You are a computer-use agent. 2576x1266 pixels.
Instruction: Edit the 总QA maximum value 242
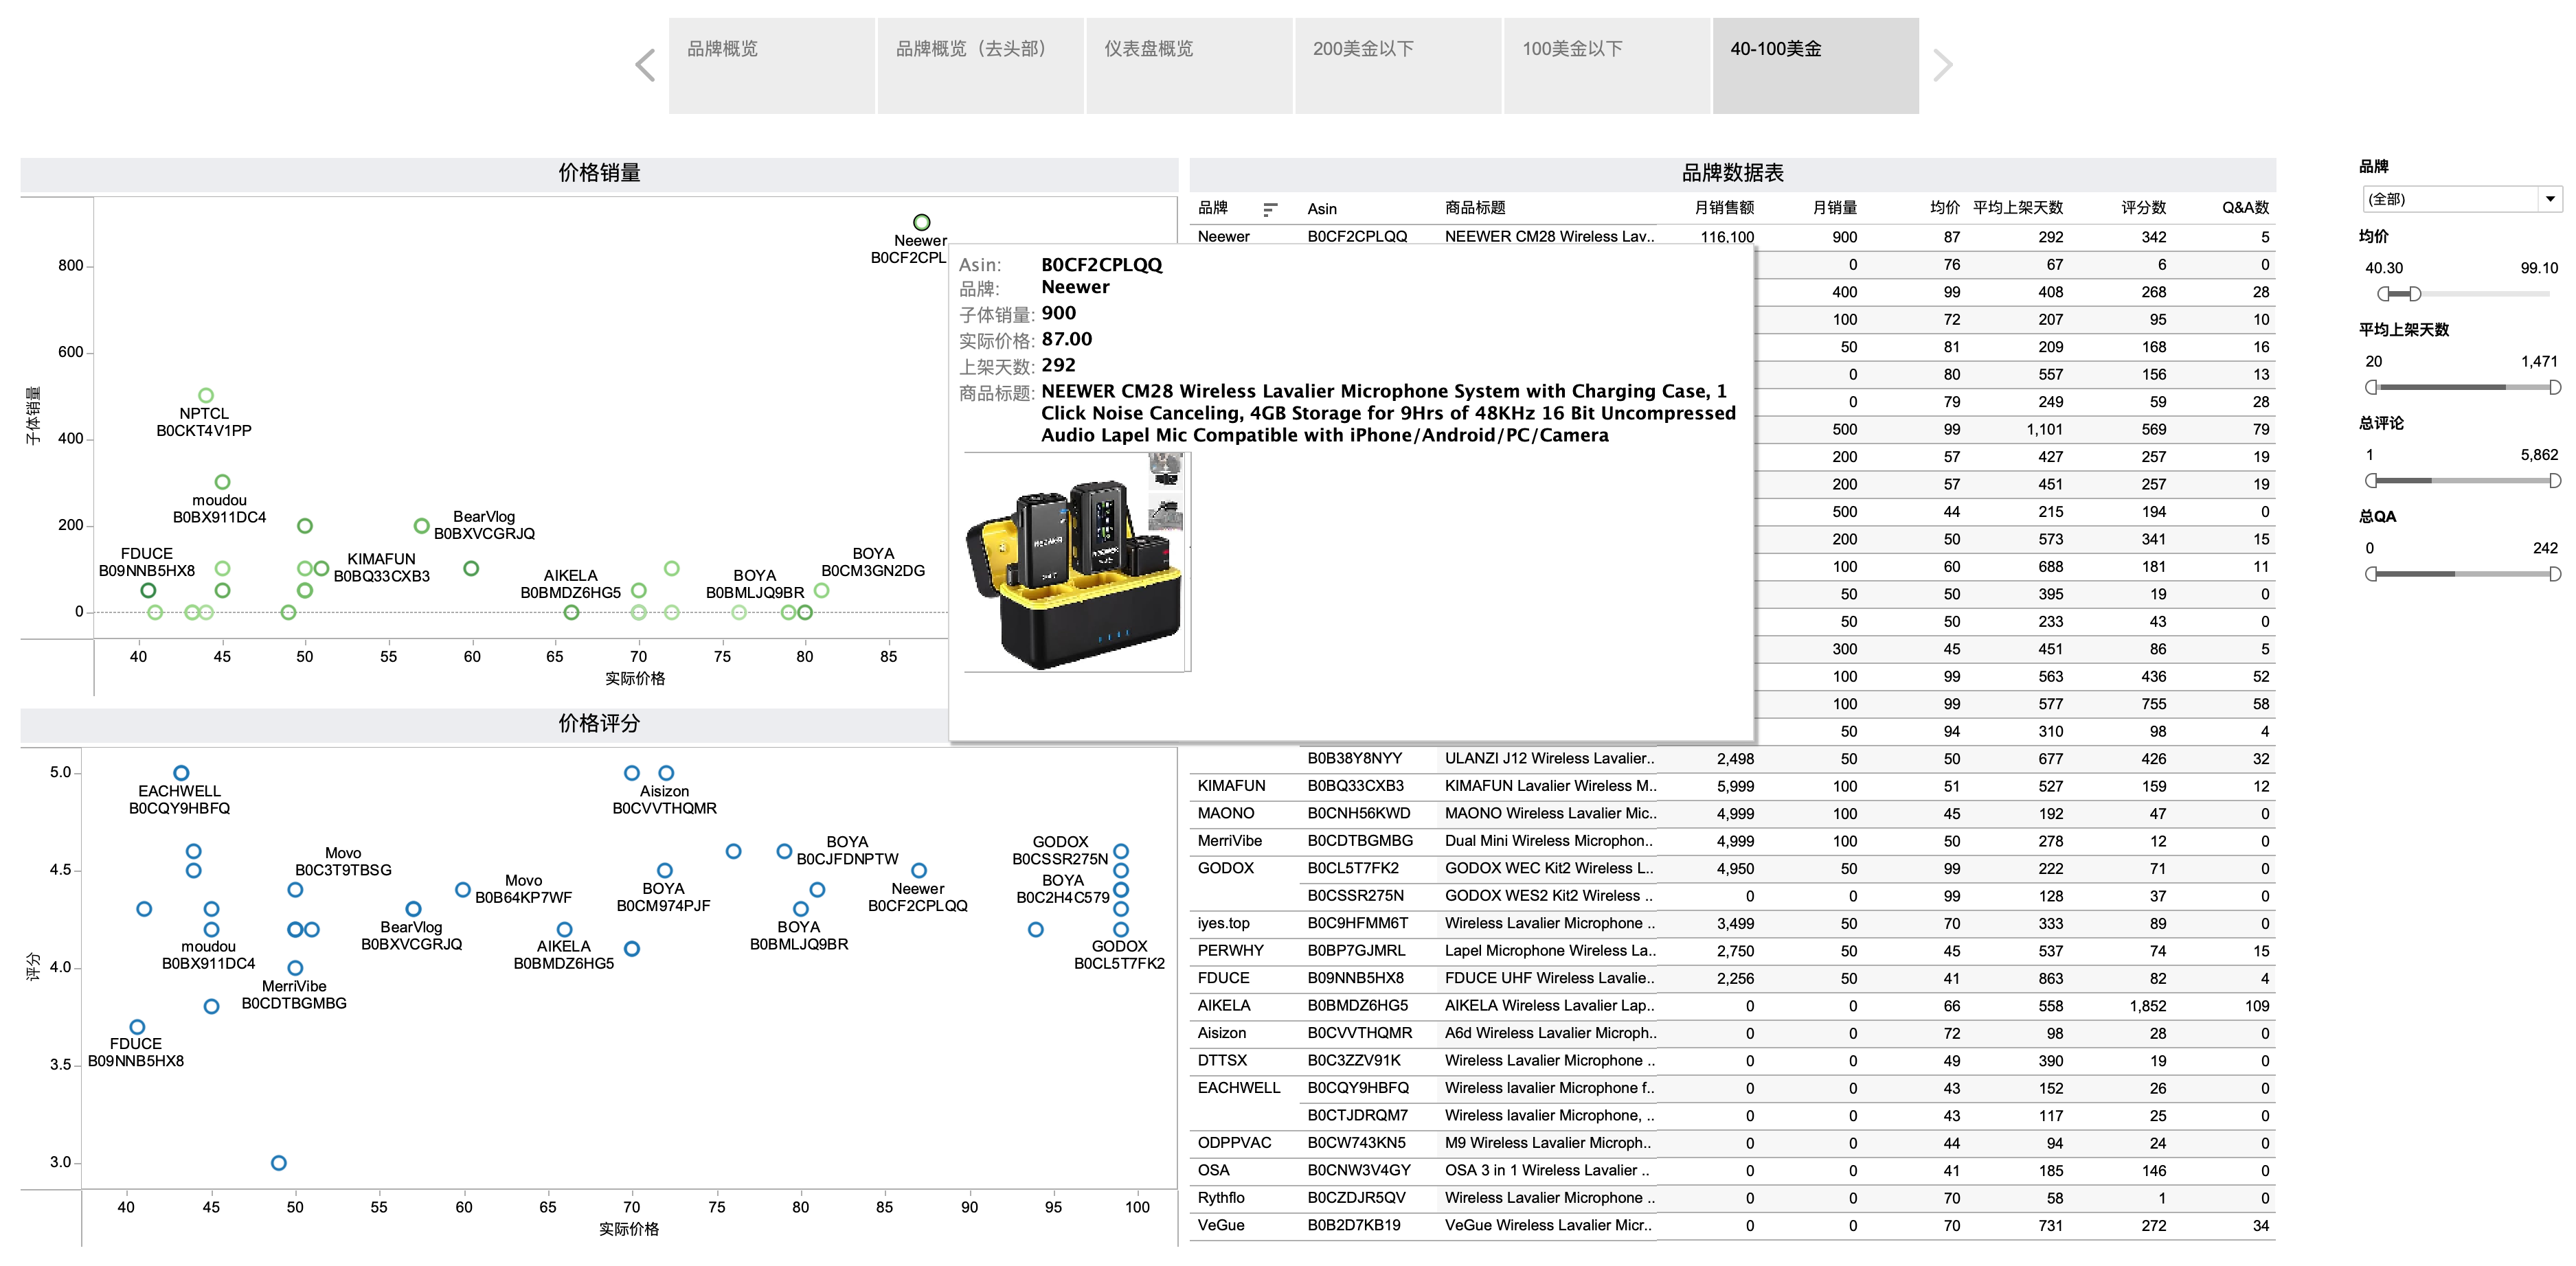2545,548
